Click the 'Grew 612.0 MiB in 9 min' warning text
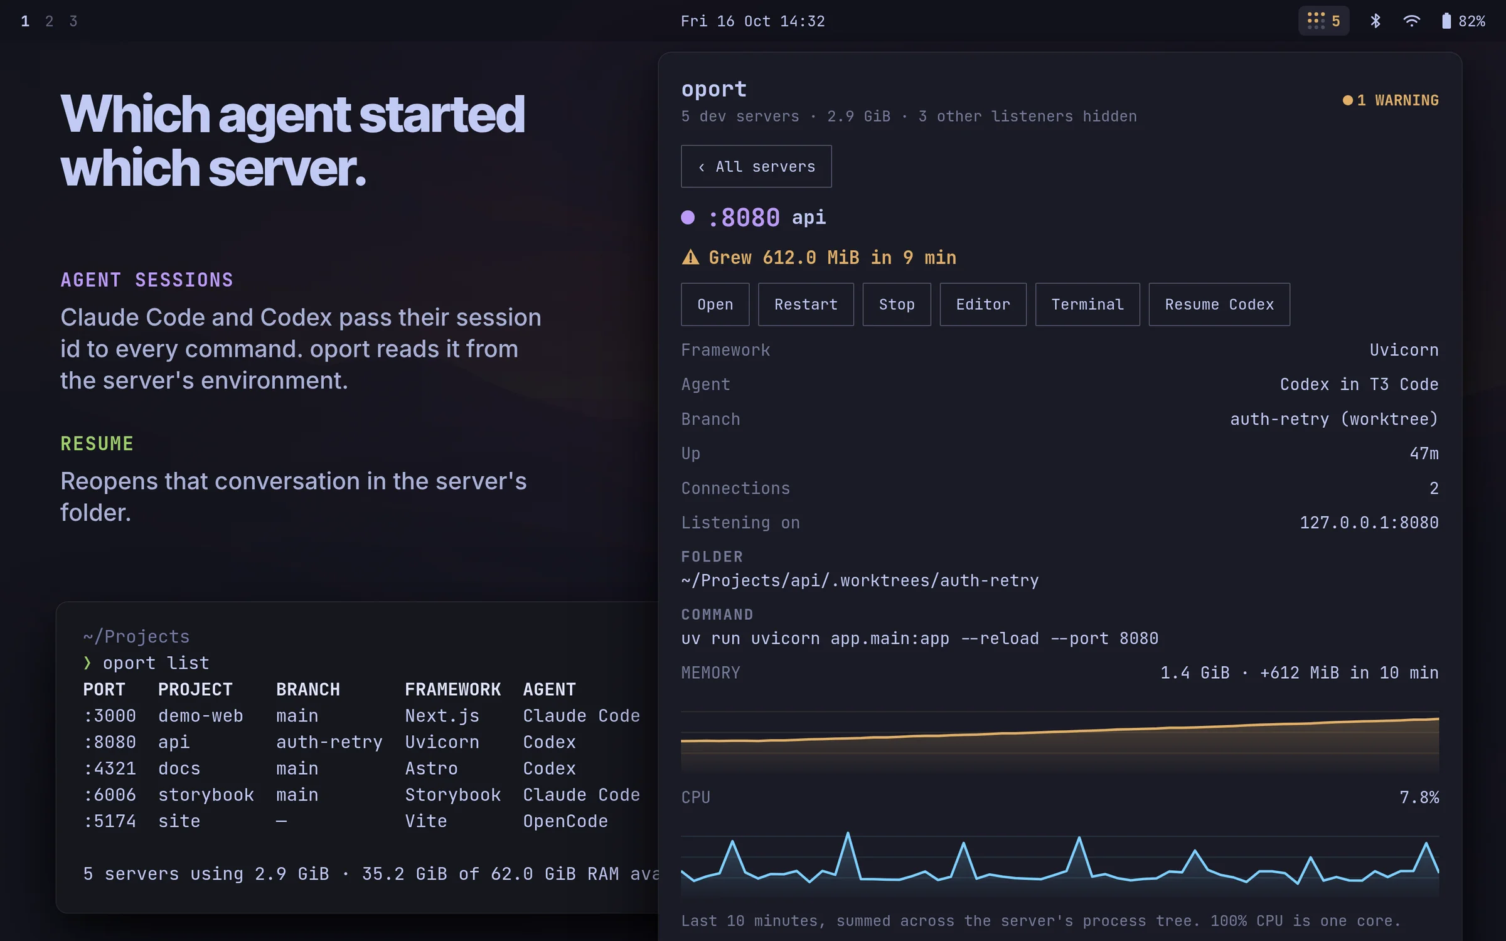Viewport: 1506px width, 941px height. click(x=832, y=257)
